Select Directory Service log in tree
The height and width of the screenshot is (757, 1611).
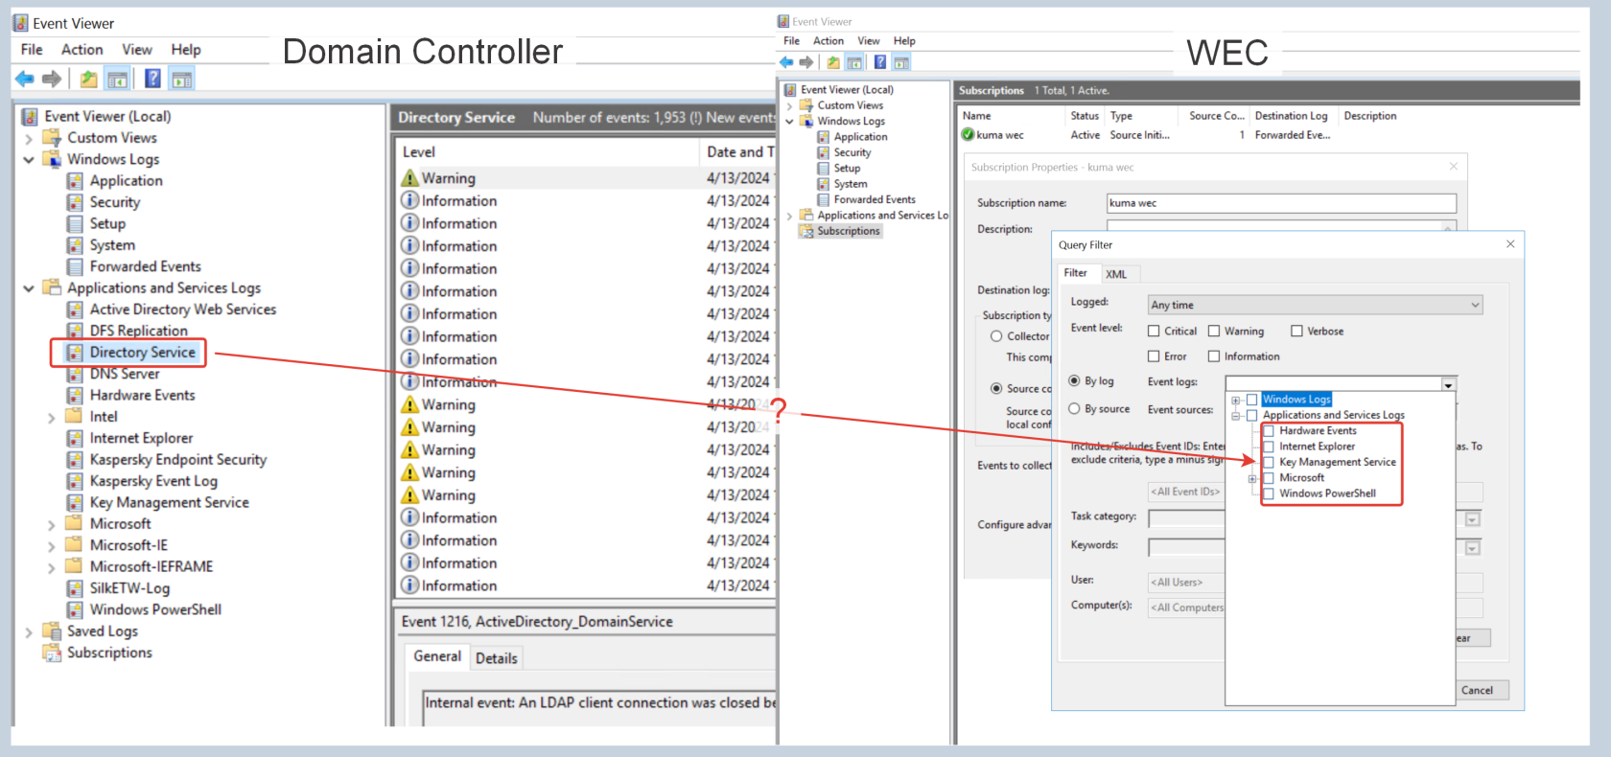click(142, 352)
